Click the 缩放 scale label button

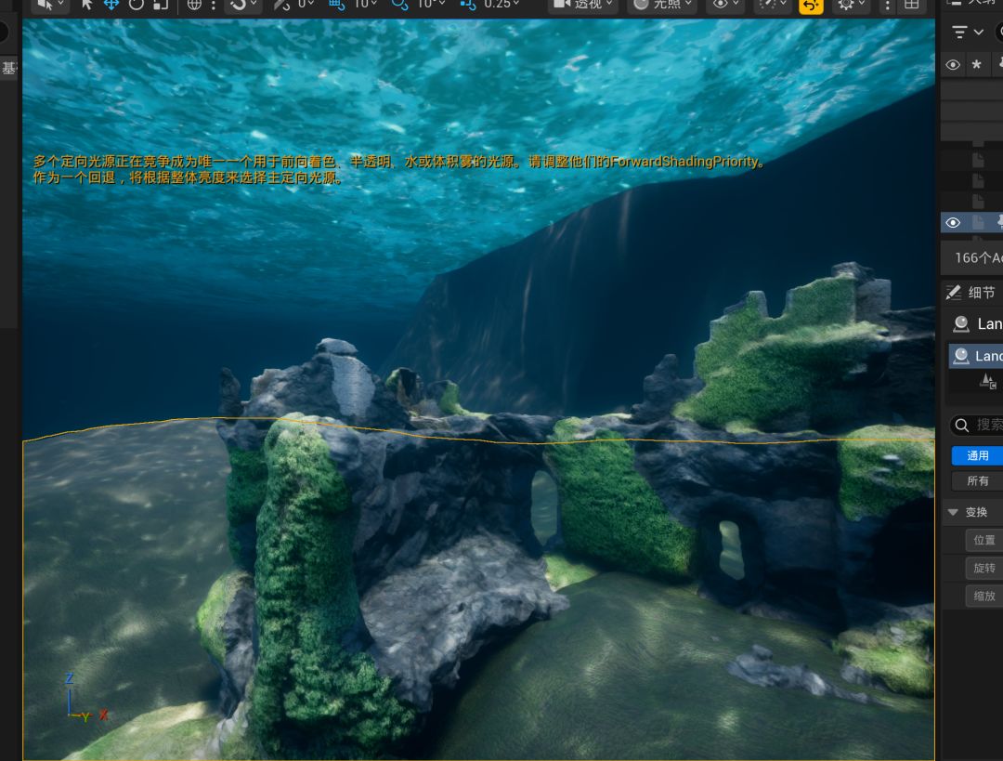click(983, 596)
